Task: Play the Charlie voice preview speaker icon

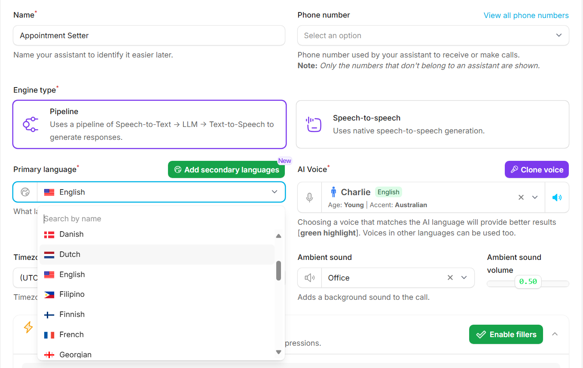Action: [x=557, y=197]
